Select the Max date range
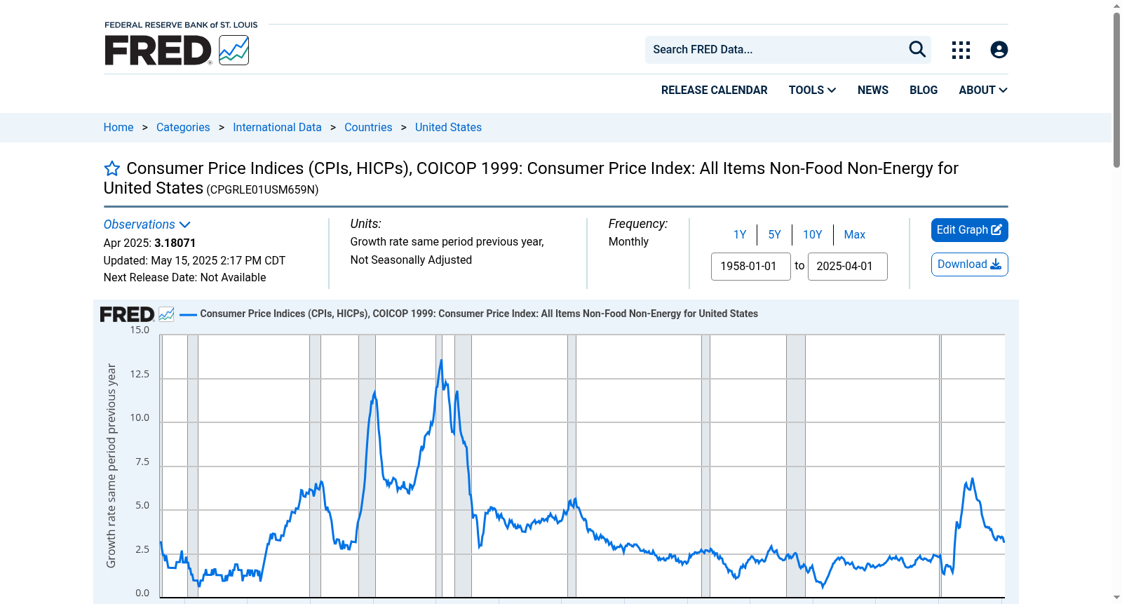 point(854,234)
